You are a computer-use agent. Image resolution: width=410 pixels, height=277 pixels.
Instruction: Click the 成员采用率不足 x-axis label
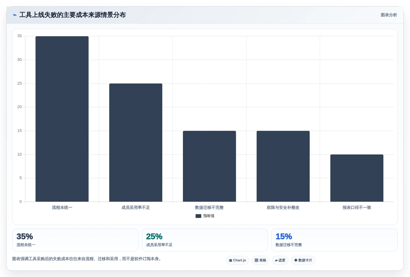(x=136, y=208)
